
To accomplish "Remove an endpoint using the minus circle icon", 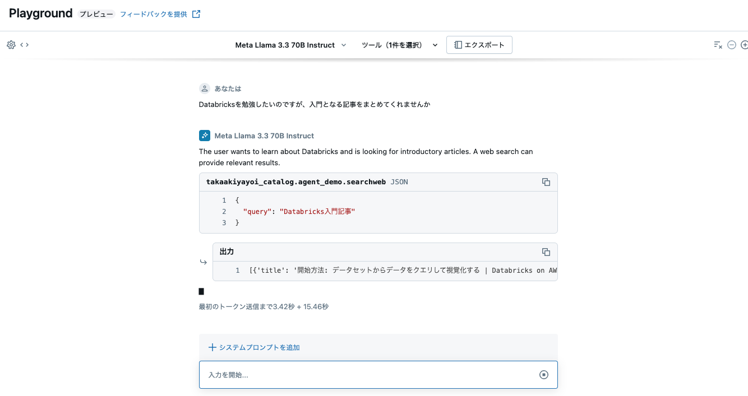I will point(731,44).
